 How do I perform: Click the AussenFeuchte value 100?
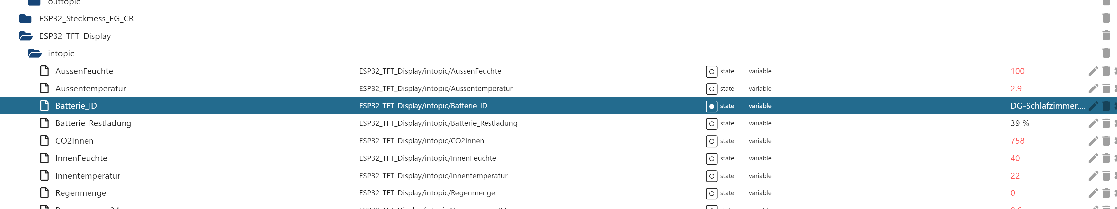[x=1017, y=71]
